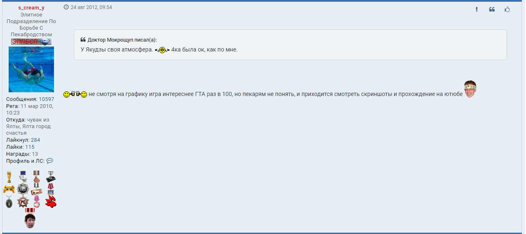The width and height of the screenshot is (526, 234).
Task: Click the golden gamepad award icon
Action: pyautogui.click(x=9, y=189)
